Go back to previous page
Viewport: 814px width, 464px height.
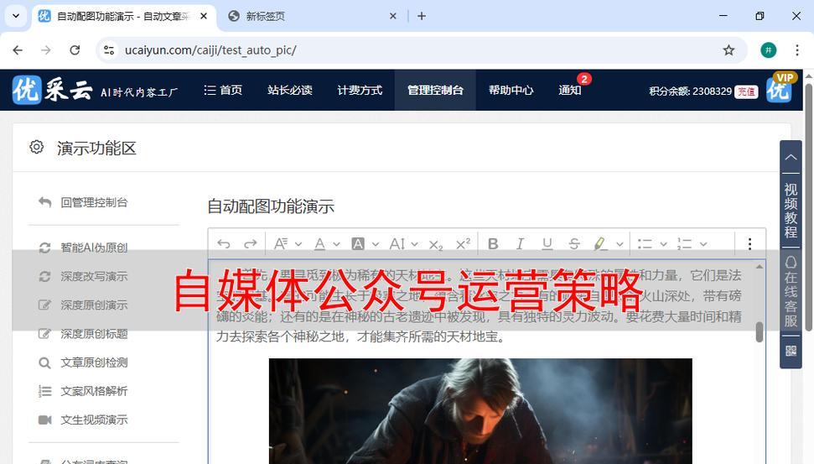[x=18, y=50]
